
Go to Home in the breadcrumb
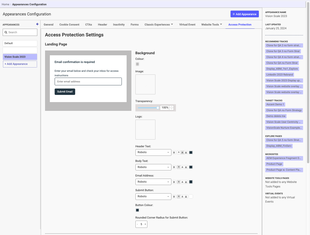pyautogui.click(x=6, y=4)
